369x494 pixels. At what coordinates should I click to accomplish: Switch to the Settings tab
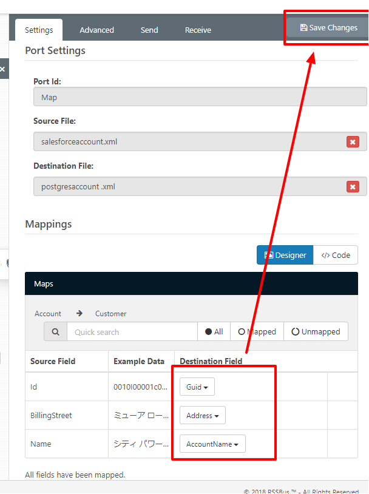coord(39,30)
